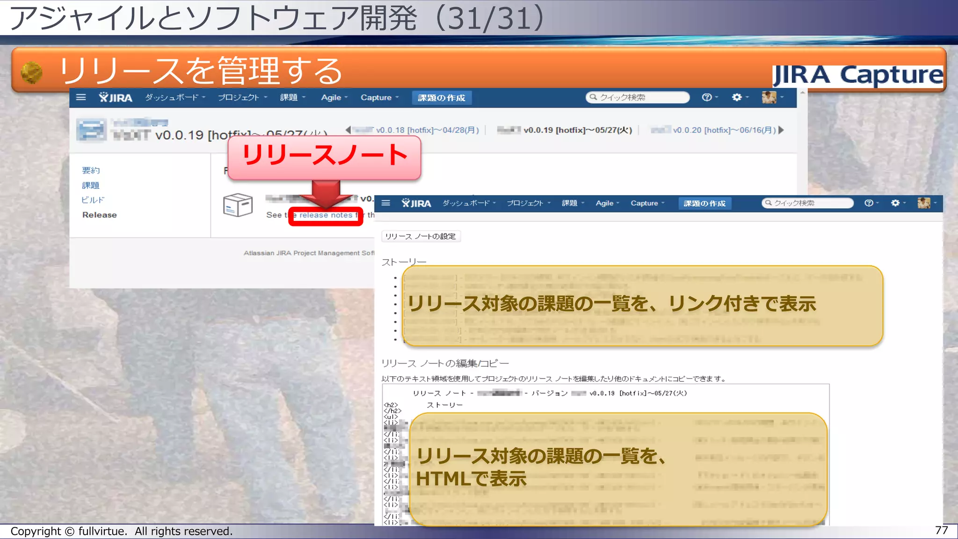Click scrollbar up arrow of back window
Image resolution: width=958 pixels, height=539 pixels.
(x=802, y=93)
